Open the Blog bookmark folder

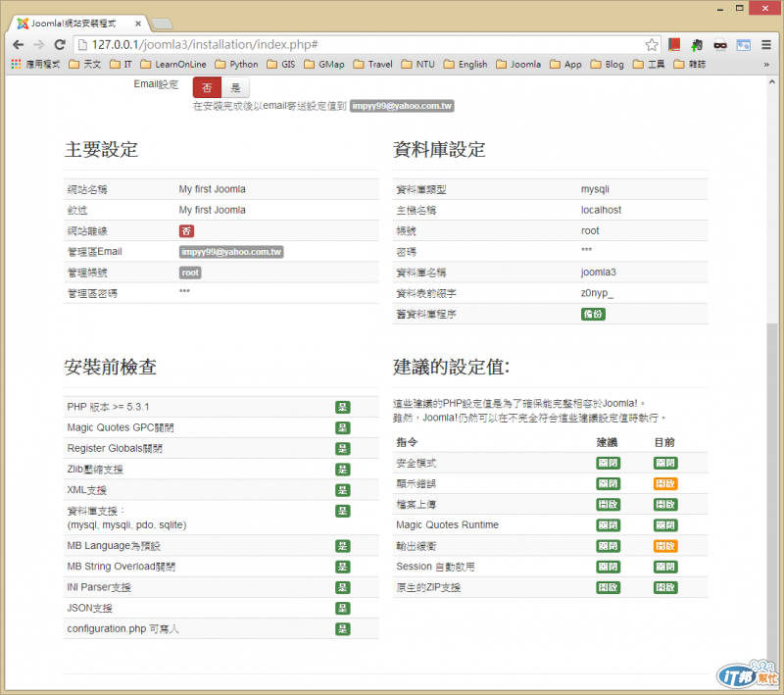point(608,64)
